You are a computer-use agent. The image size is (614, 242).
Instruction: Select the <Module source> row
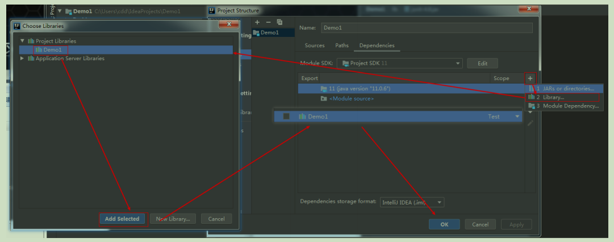point(411,99)
